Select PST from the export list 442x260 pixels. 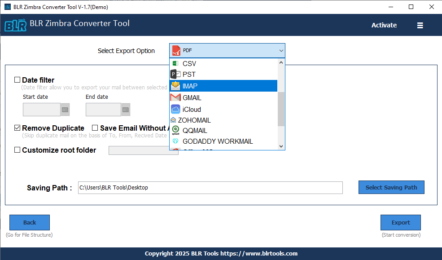tap(189, 74)
